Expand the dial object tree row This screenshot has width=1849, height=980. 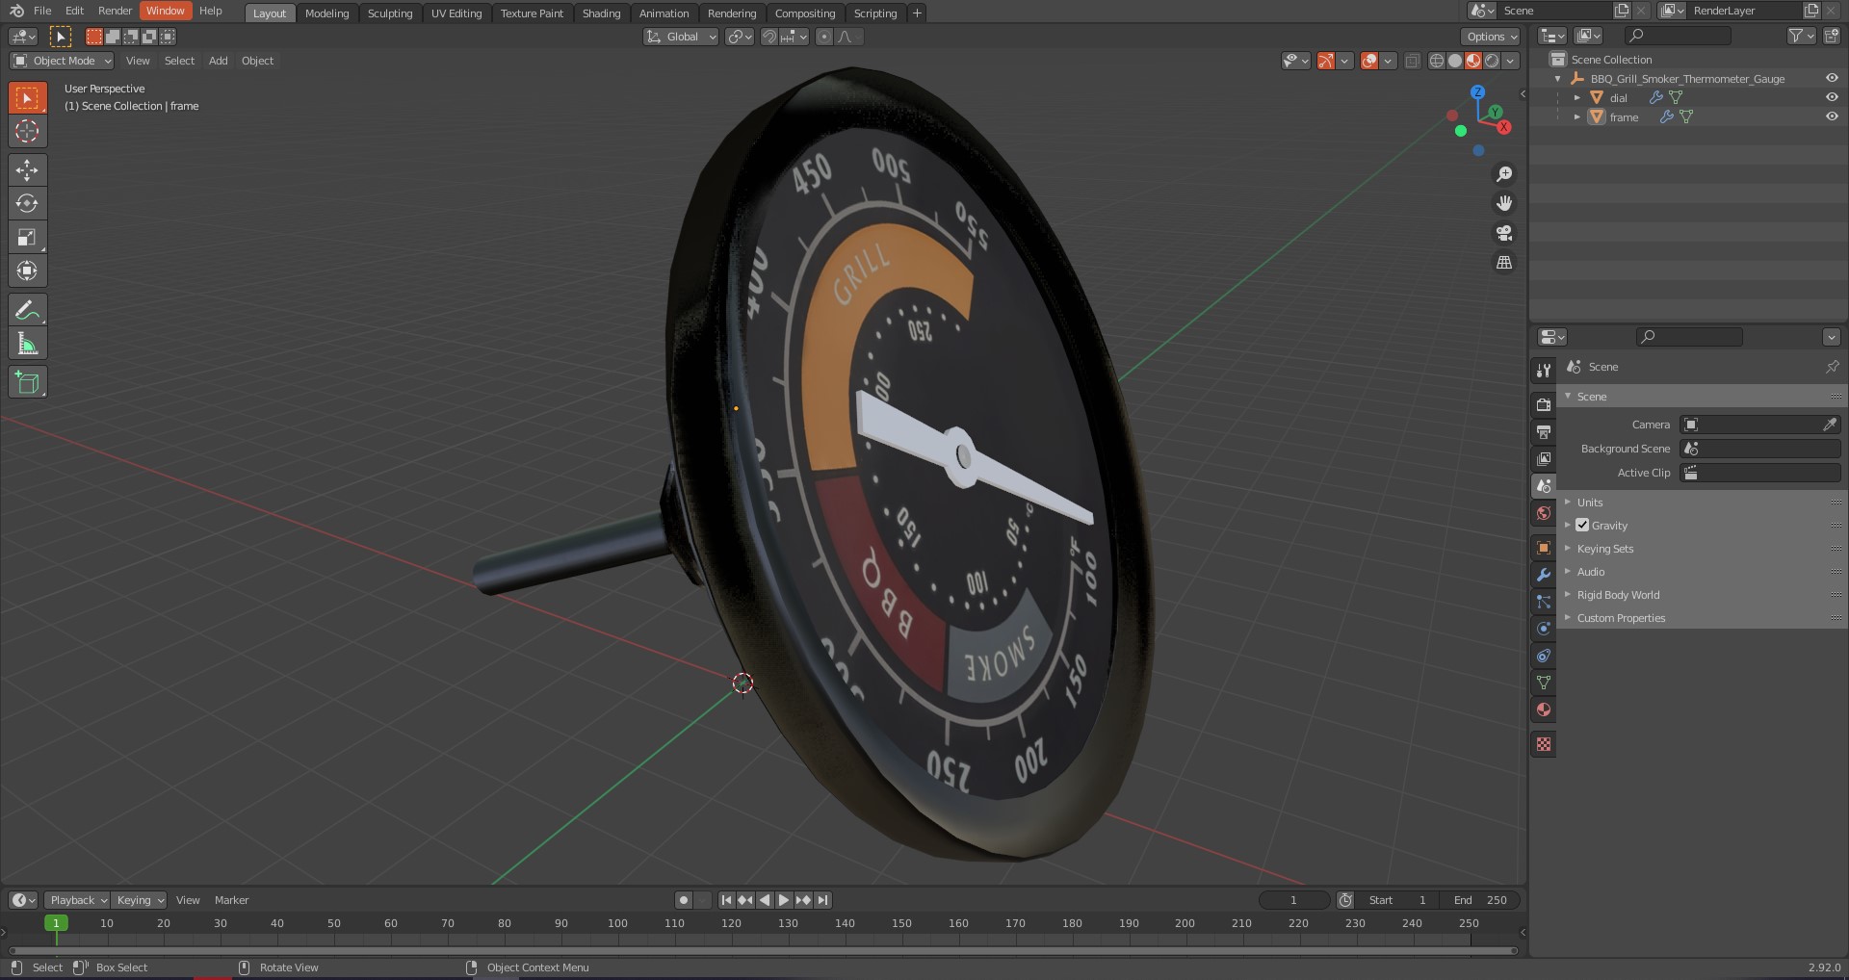(1577, 97)
